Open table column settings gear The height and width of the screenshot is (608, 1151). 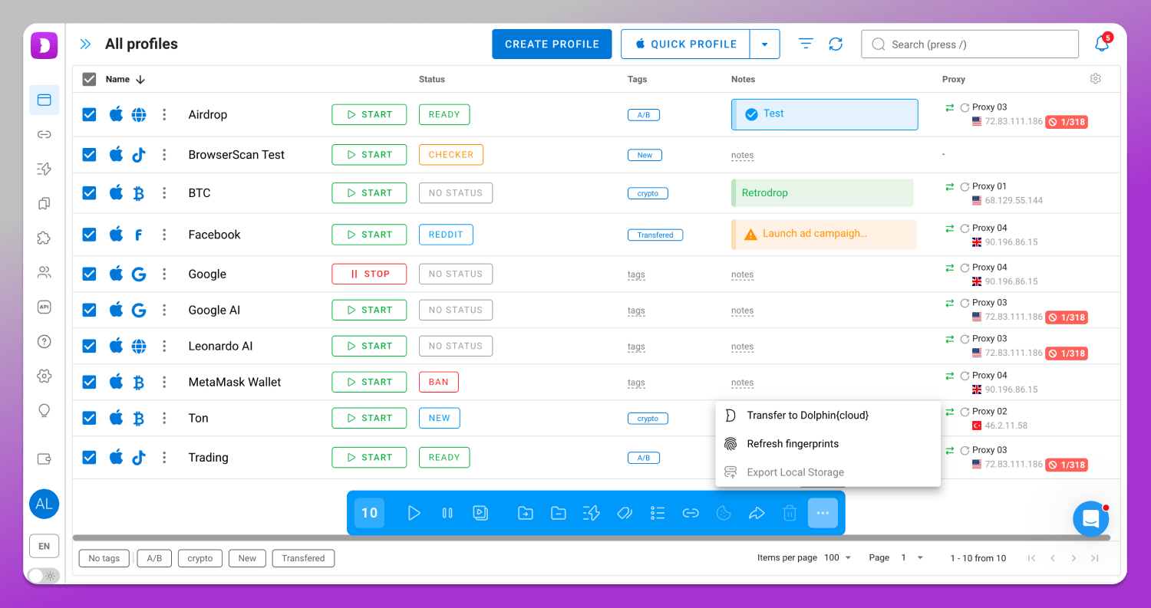(x=1095, y=78)
